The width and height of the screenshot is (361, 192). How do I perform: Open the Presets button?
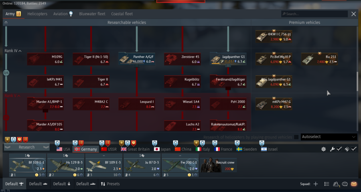(x=110, y=184)
